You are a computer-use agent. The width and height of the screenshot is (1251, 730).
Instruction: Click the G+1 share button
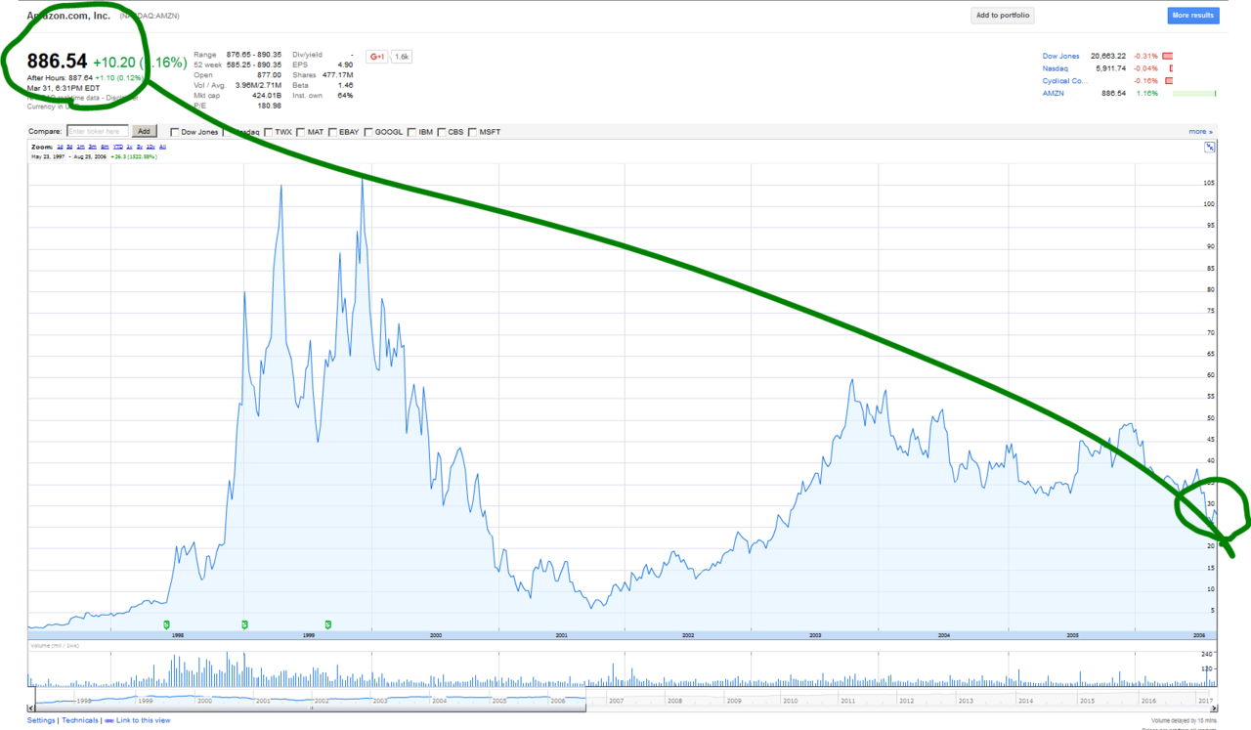click(377, 57)
